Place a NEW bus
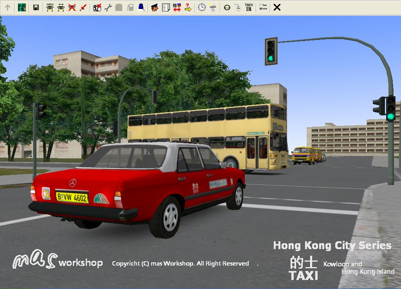Screen dimensions: 401x289 [x=50, y=8]
